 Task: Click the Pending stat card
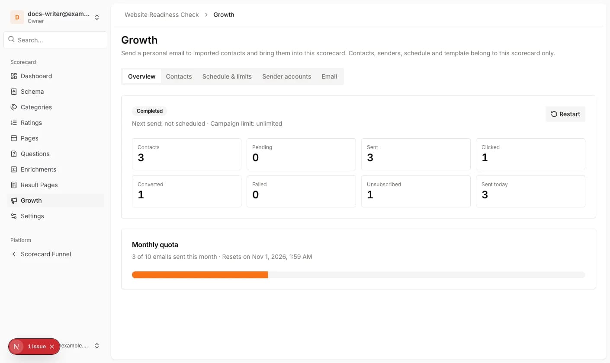pos(301,154)
